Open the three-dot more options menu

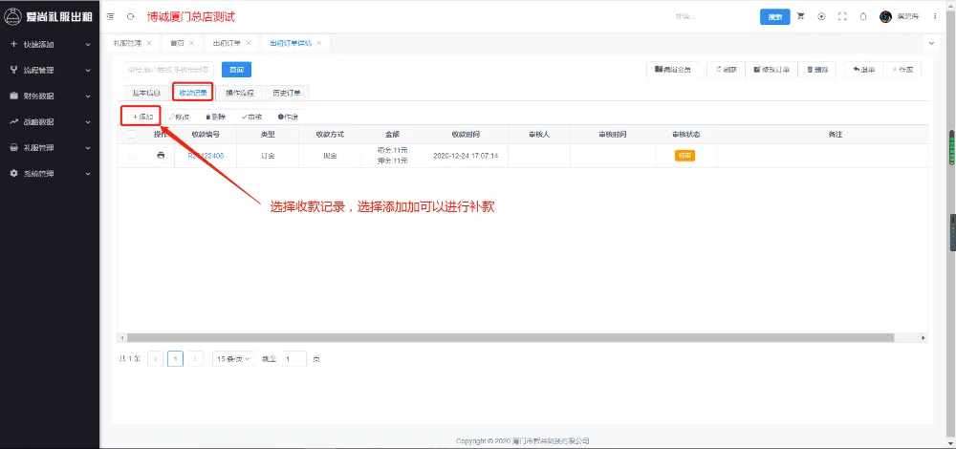pos(934,17)
